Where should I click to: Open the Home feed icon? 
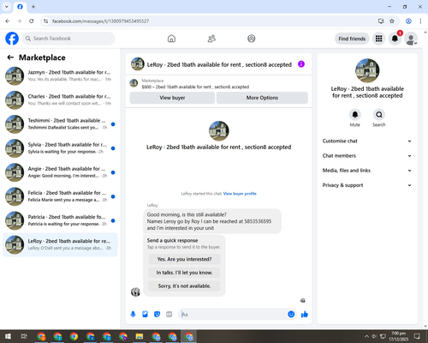coord(171,39)
